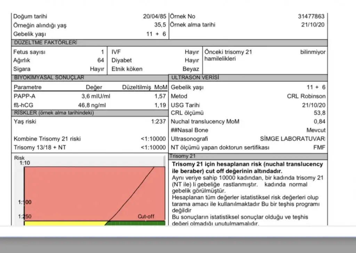Select the value 46,8 ng/ml
This screenshot has width=356, height=253.
point(92,105)
